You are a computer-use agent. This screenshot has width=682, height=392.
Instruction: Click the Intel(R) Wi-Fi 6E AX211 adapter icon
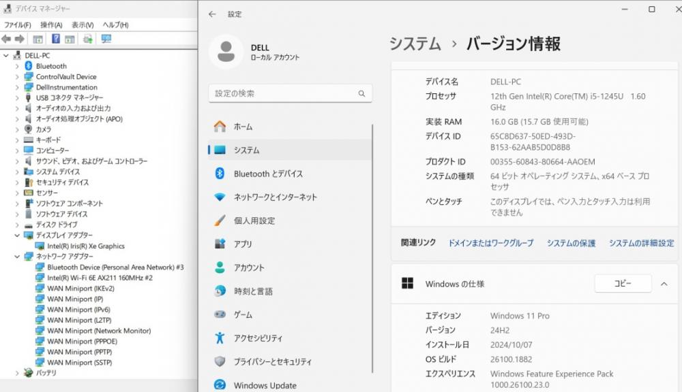40,278
